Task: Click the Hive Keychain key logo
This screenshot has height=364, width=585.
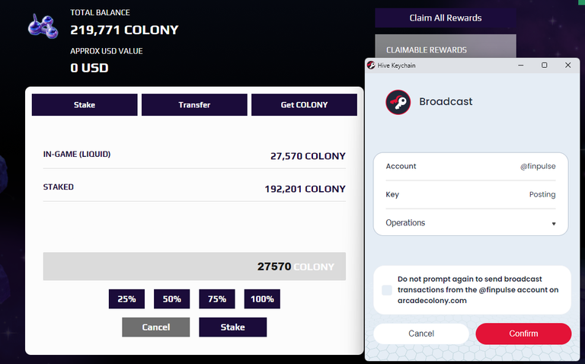Action: tap(398, 101)
